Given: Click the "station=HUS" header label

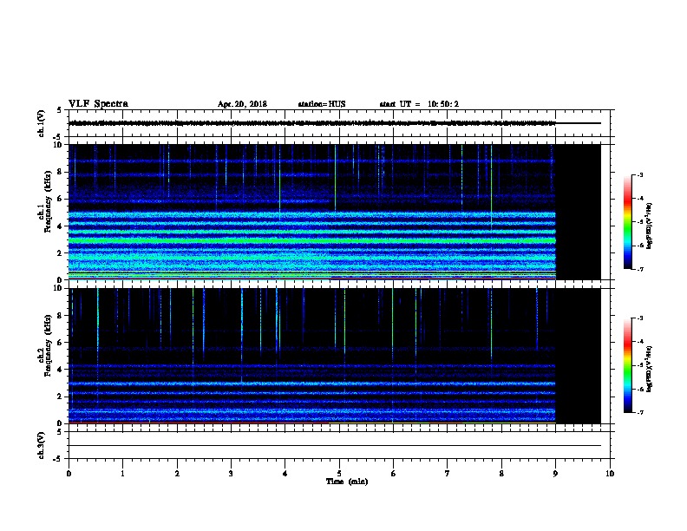Looking at the screenshot, I should tap(322, 104).
